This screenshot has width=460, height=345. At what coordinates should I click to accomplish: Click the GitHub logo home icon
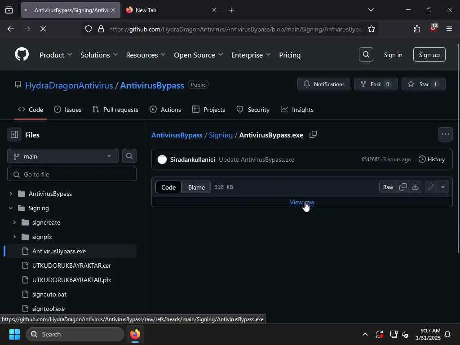(22, 54)
